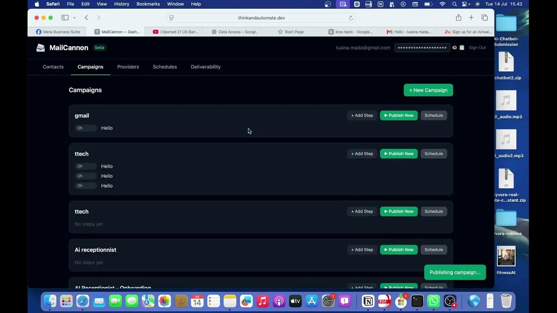Open the Deliverability section
Image resolution: width=557 pixels, height=313 pixels.
(205, 67)
